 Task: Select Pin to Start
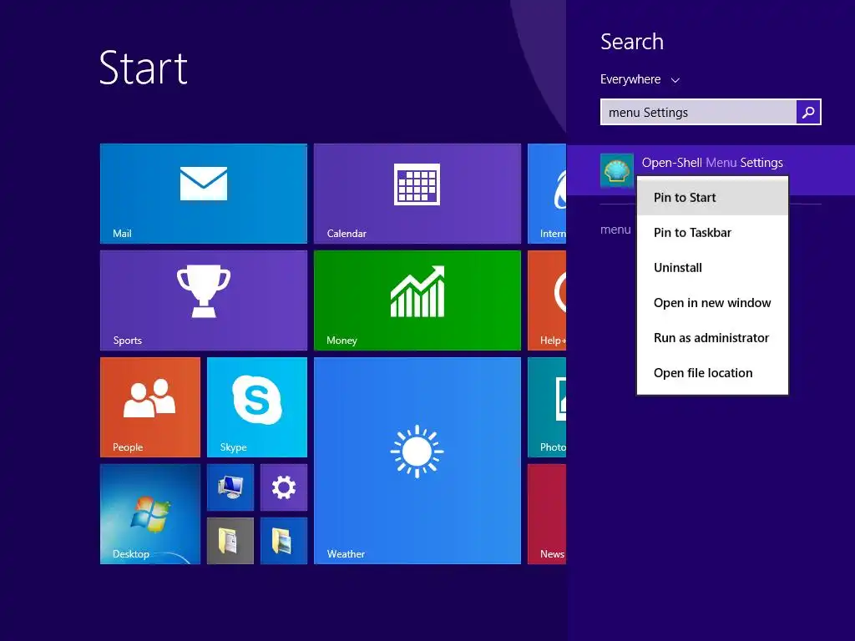coord(712,198)
